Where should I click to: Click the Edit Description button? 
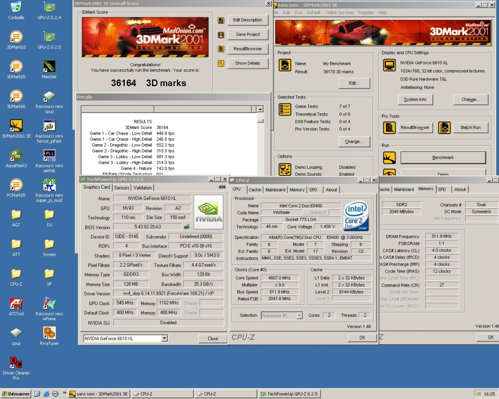pyautogui.click(x=248, y=20)
